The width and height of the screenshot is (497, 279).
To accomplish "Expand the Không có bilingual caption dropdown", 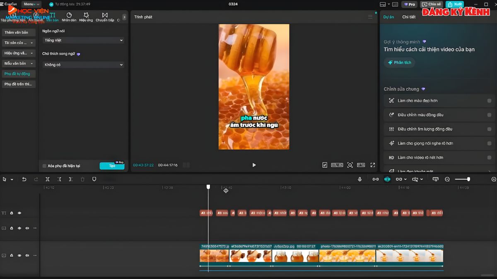I will pyautogui.click(x=83, y=65).
